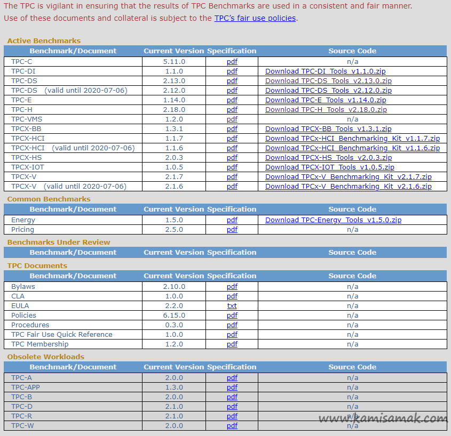Download TPC-Energy_Tools_v1.5.0.zip
The width and height of the screenshot is (451, 436).
coord(333,220)
